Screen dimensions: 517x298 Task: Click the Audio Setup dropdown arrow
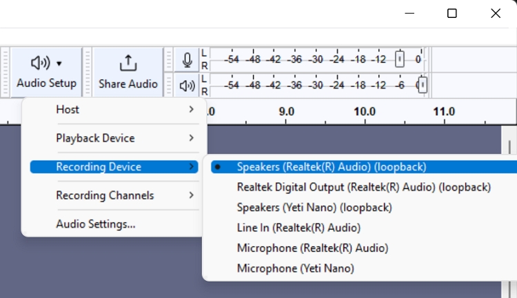[x=59, y=63]
